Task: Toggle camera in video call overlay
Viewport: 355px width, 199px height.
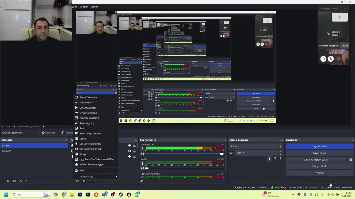Action: (x=323, y=59)
